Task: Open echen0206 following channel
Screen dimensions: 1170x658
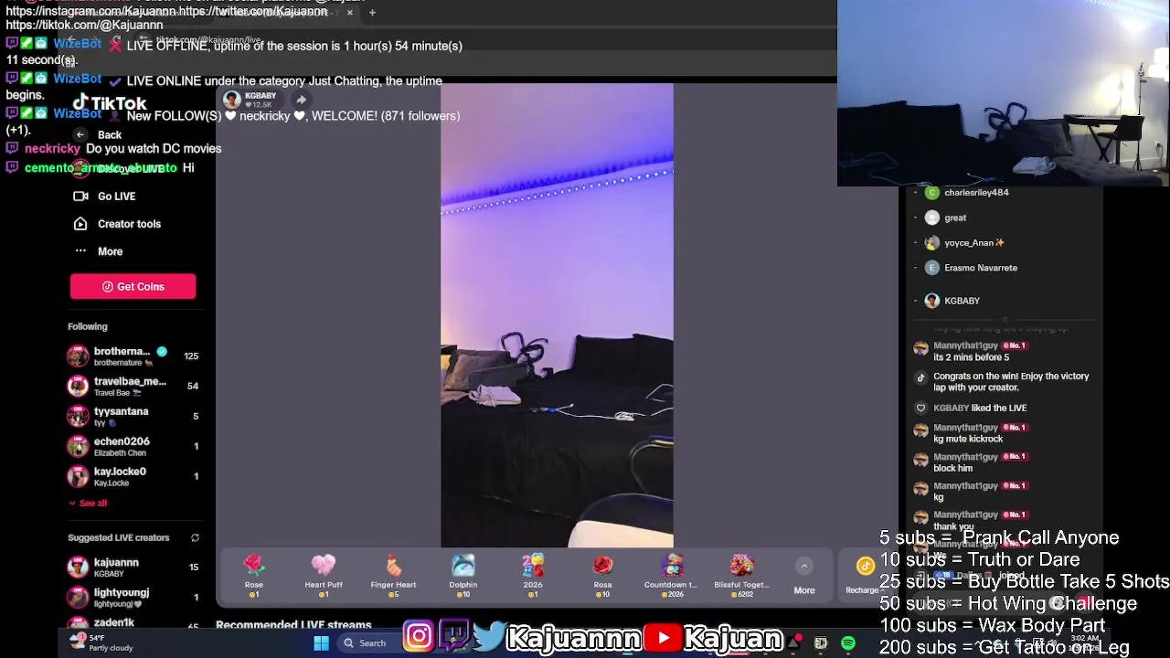Action: (133, 446)
